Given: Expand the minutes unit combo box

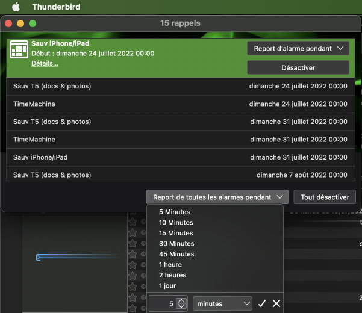Looking at the screenshot, I should [222, 304].
